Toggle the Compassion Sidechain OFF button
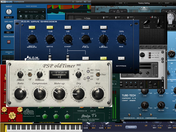This screenshot has height=132, width=176. pyautogui.click(x=9, y=42)
